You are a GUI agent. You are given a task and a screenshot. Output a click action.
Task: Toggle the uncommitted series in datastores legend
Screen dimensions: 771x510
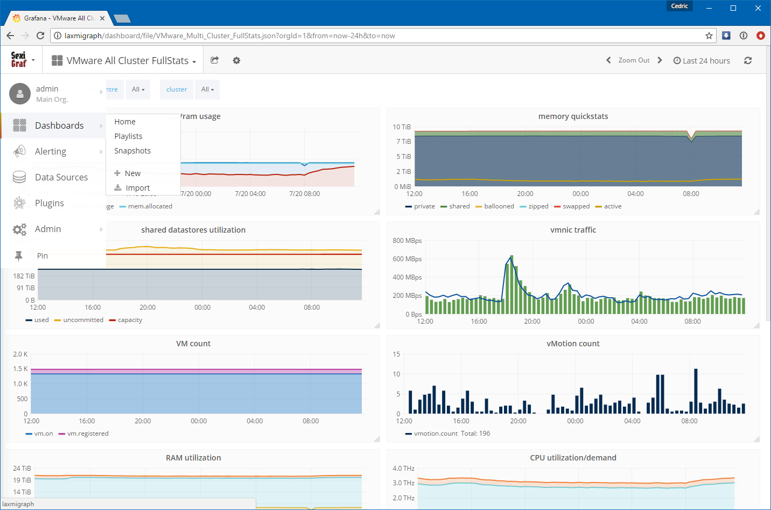(x=83, y=320)
